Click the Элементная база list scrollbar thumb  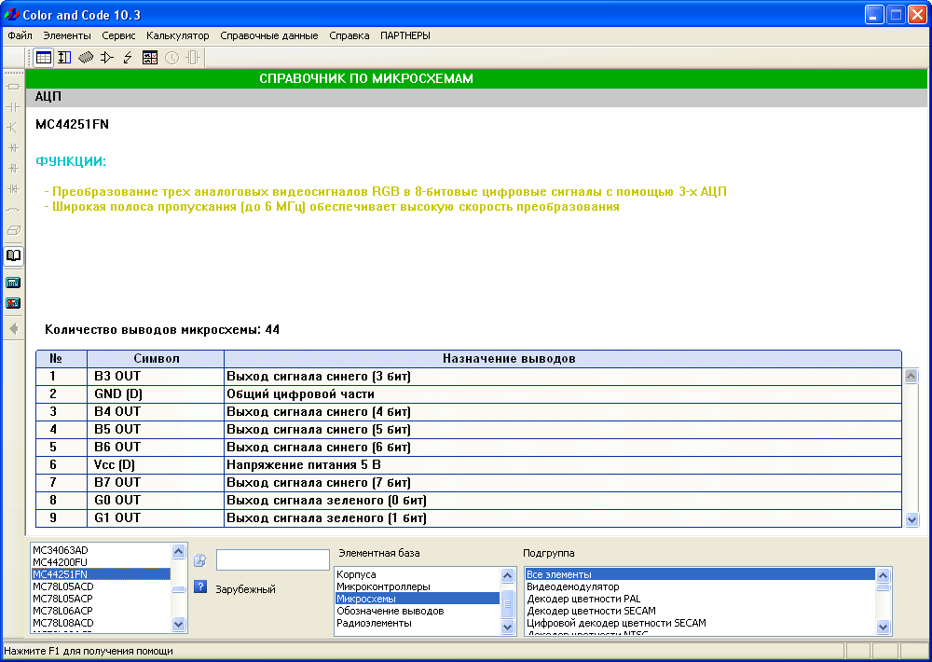click(507, 604)
